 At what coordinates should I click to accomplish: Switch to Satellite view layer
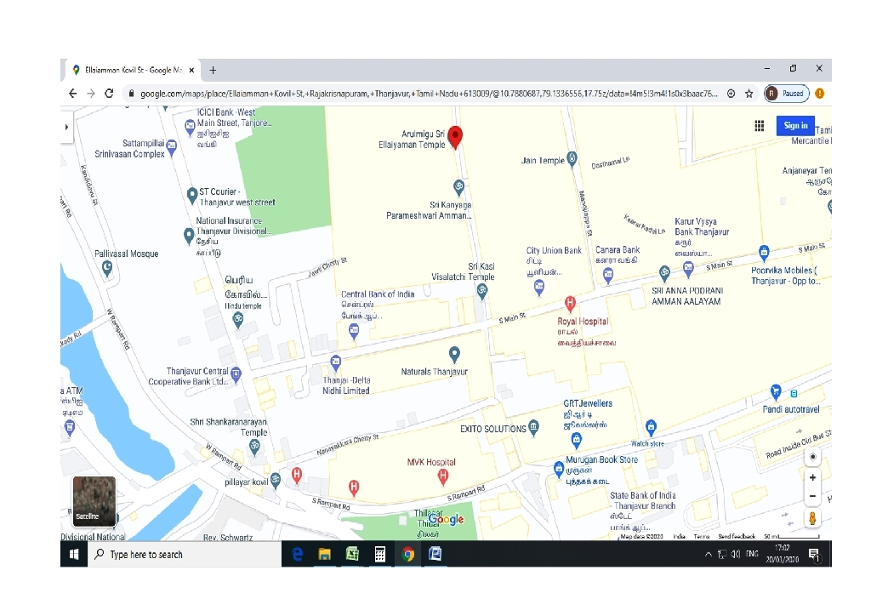(x=94, y=502)
